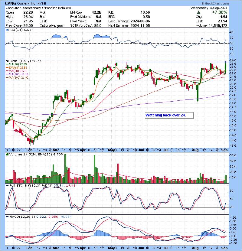The height and width of the screenshot is (251, 242).
Task: Click the 'Feb' label on price chart axis
Action: coord(29,150)
